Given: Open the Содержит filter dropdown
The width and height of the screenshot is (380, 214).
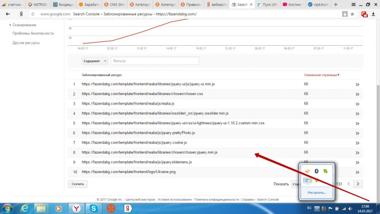Looking at the screenshot, I should click(95, 61).
